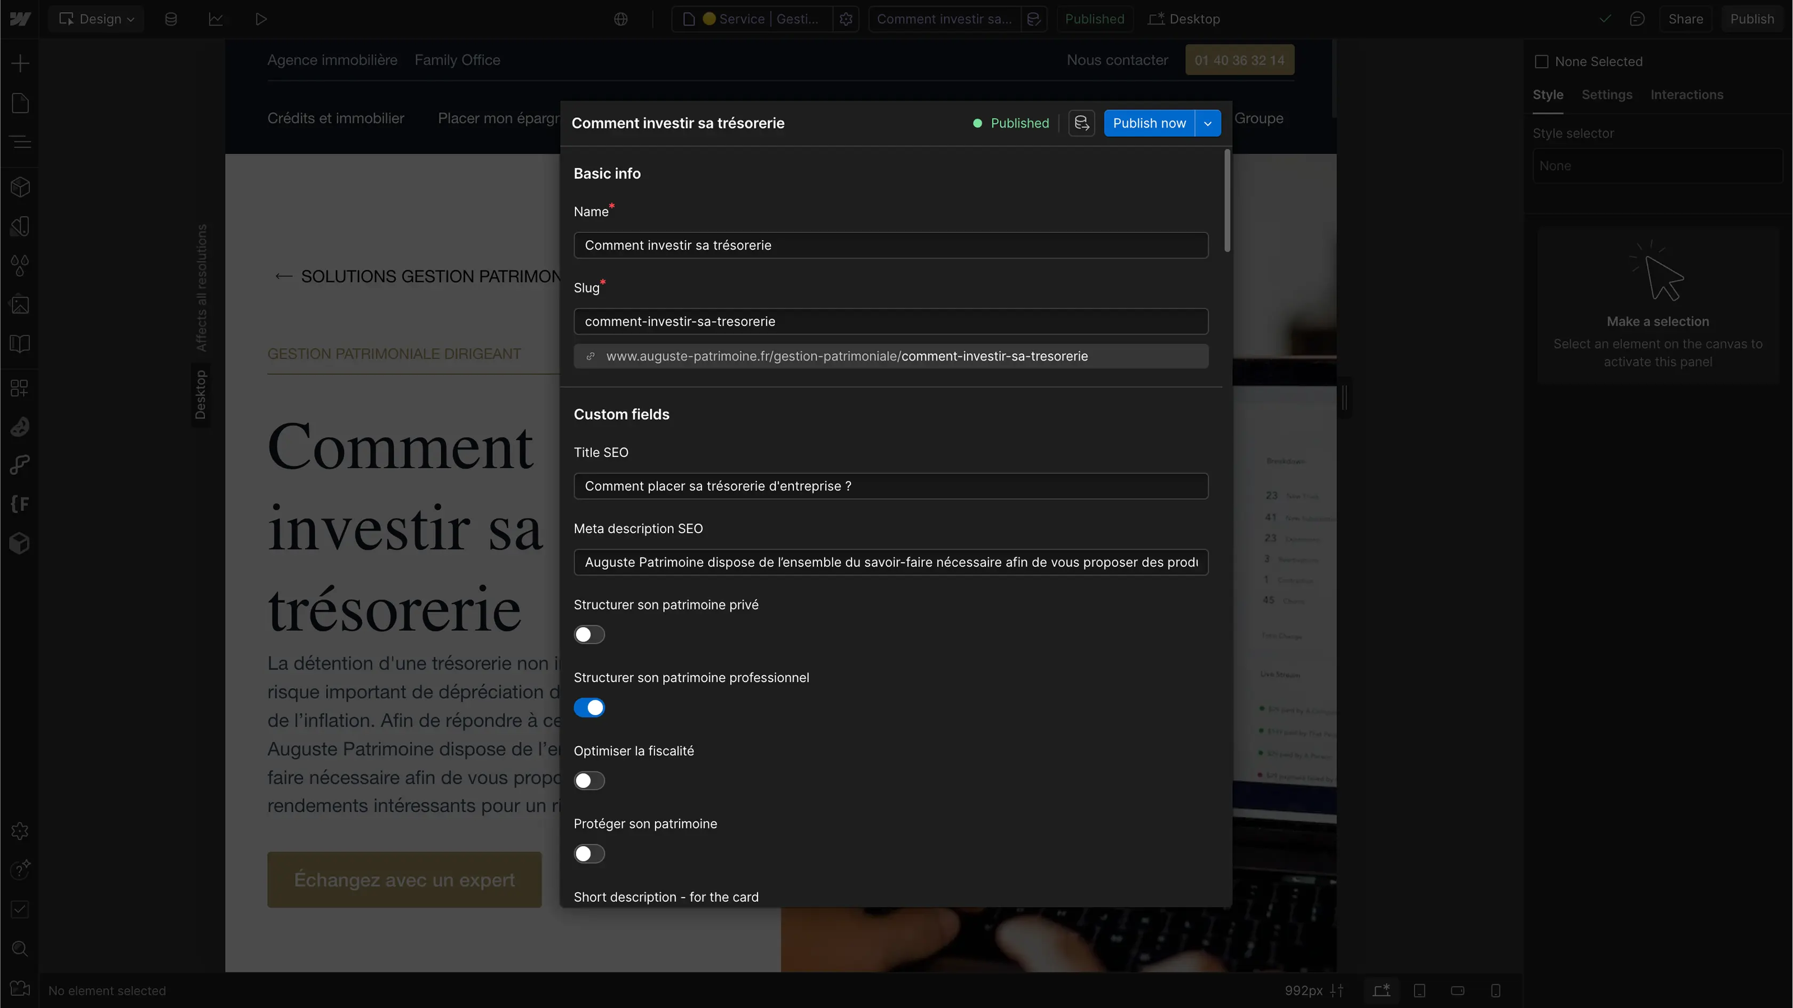Screen dimensions: 1793x1008
Task: Click the Published status in top bar
Action: [1094, 19]
